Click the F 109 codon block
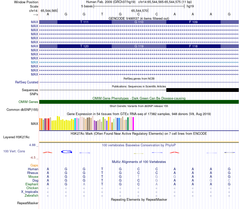This screenshot has width=239, height=209. (x=193, y=22)
